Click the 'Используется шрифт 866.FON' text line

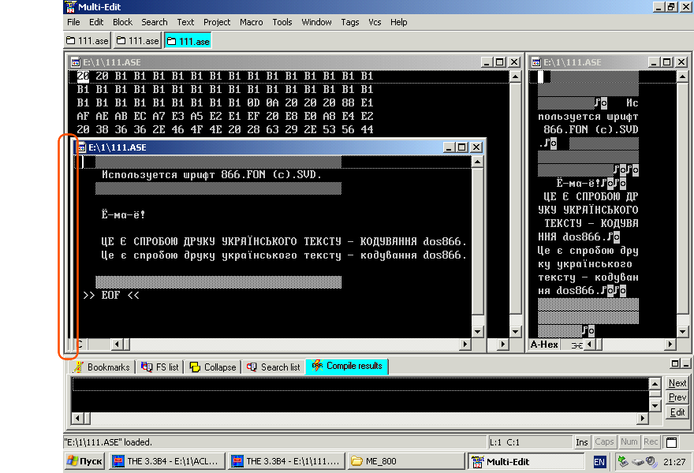pos(211,175)
